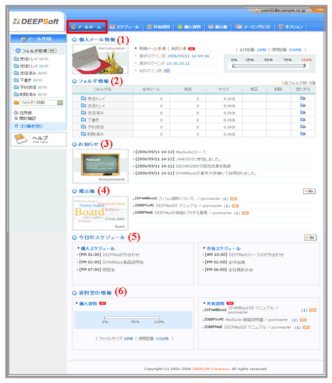Click the GO badge beside 共有資料 heading
The height and width of the screenshot is (383, 332).
(x=230, y=303)
